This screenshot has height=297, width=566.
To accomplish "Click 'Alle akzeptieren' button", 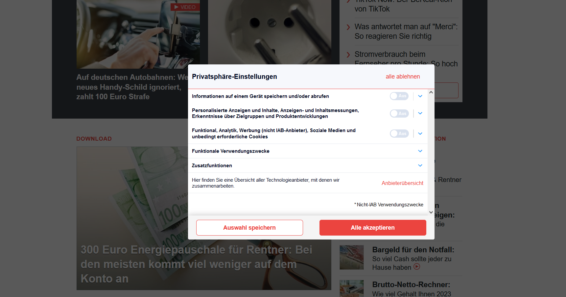I will (373, 228).
